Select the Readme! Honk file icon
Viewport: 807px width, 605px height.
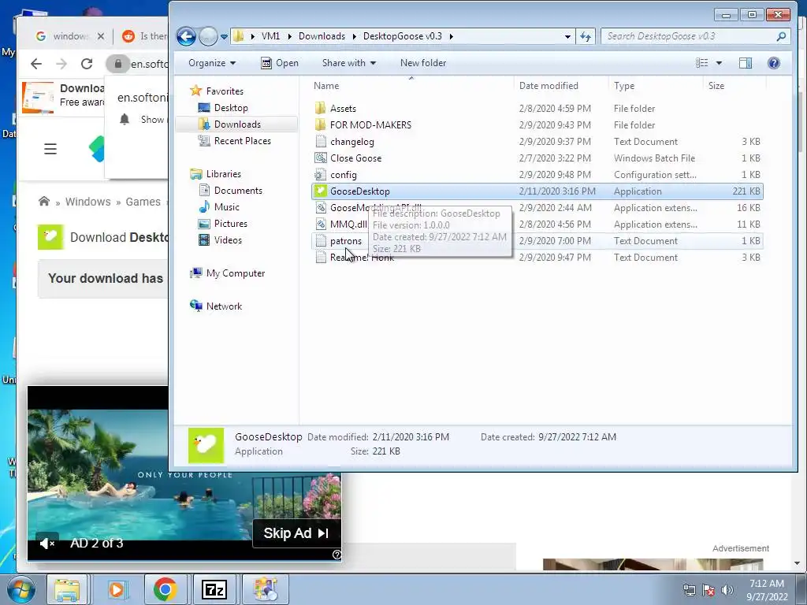pyautogui.click(x=320, y=258)
